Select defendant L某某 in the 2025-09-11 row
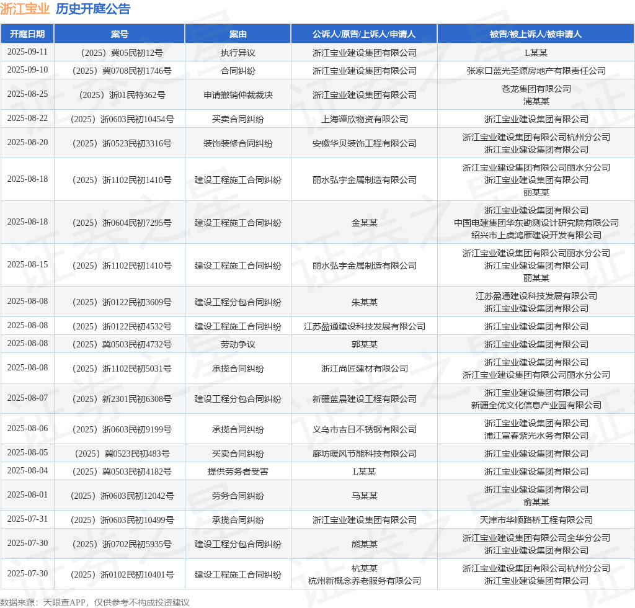Screen dimensions: 635x608 (536, 53)
